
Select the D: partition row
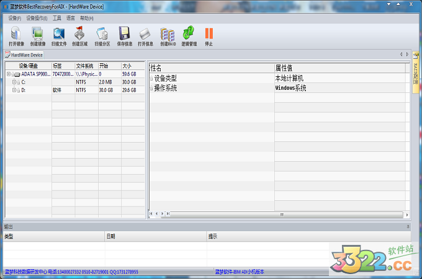click(x=75, y=91)
